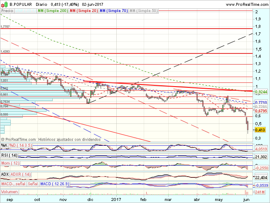Click the yellow 0,413 current price tag
Viewport: 270px width, 203px height.
coord(260,130)
